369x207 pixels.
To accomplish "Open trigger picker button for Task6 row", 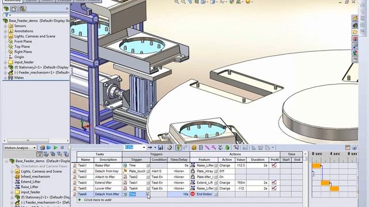I will pyautogui.click(x=148, y=194).
